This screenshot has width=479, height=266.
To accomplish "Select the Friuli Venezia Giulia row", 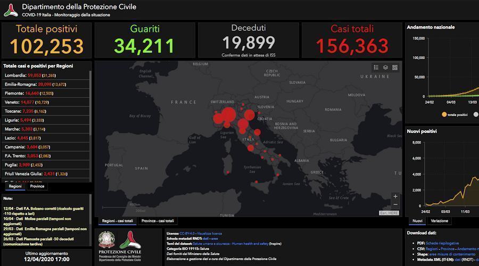I will 46,174.
